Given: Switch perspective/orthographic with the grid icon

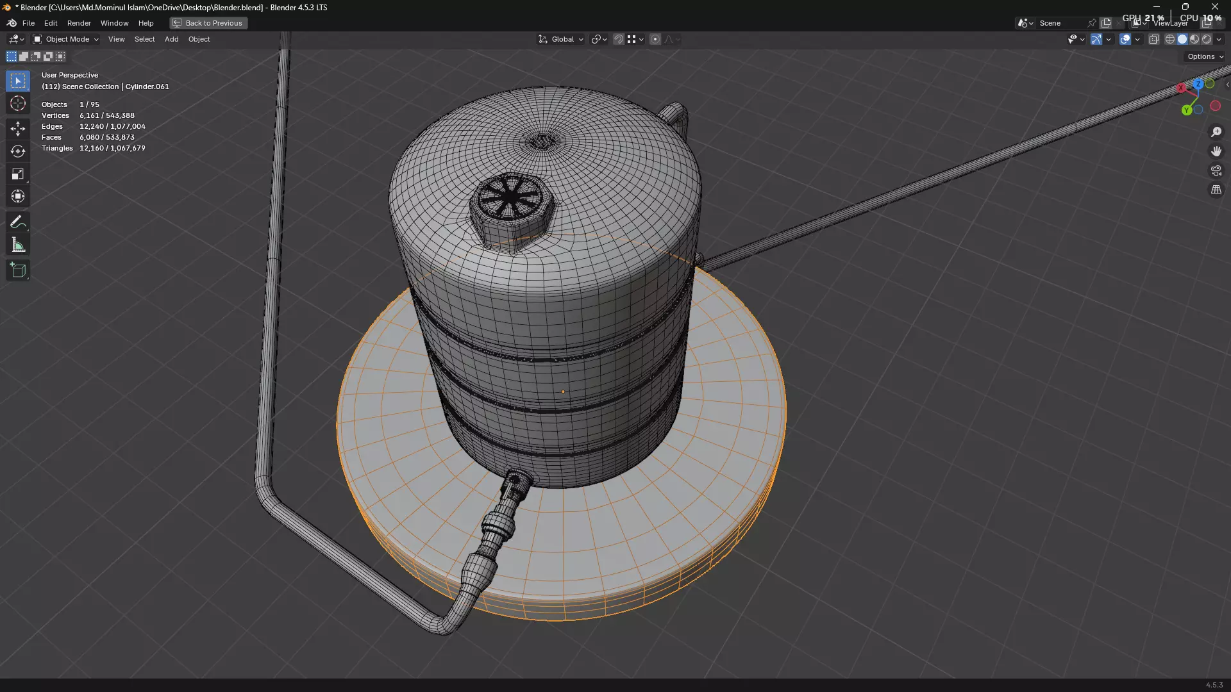Looking at the screenshot, I should point(1216,190).
